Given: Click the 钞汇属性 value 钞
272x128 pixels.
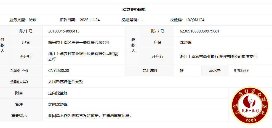Looking at the screenshot, I should [182, 70].
